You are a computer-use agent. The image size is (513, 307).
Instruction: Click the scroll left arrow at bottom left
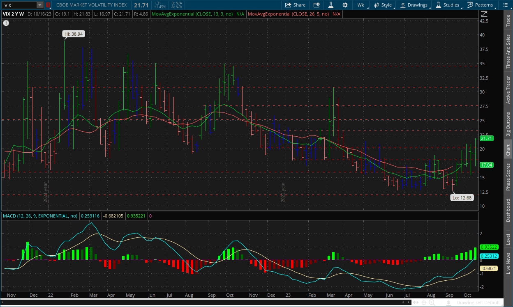pyautogui.click(x=2, y=303)
